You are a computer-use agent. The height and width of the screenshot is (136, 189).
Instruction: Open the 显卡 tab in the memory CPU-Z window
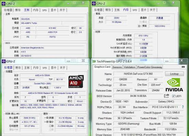[x=144, y=10]
